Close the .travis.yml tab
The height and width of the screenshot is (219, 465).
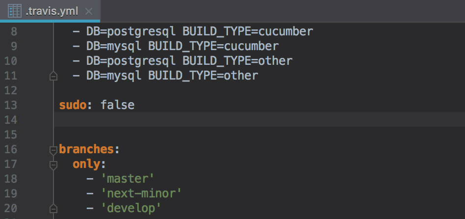click(89, 12)
